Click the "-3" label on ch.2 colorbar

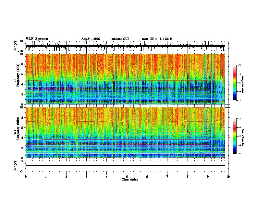239,119
